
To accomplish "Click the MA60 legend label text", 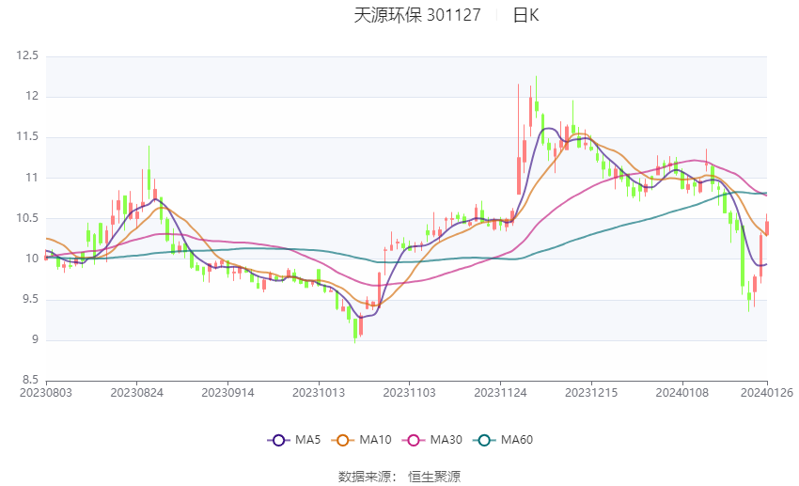I will pos(517,440).
